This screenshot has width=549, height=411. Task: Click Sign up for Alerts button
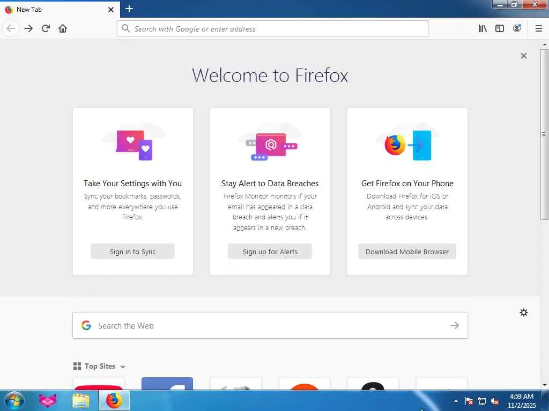coord(270,252)
